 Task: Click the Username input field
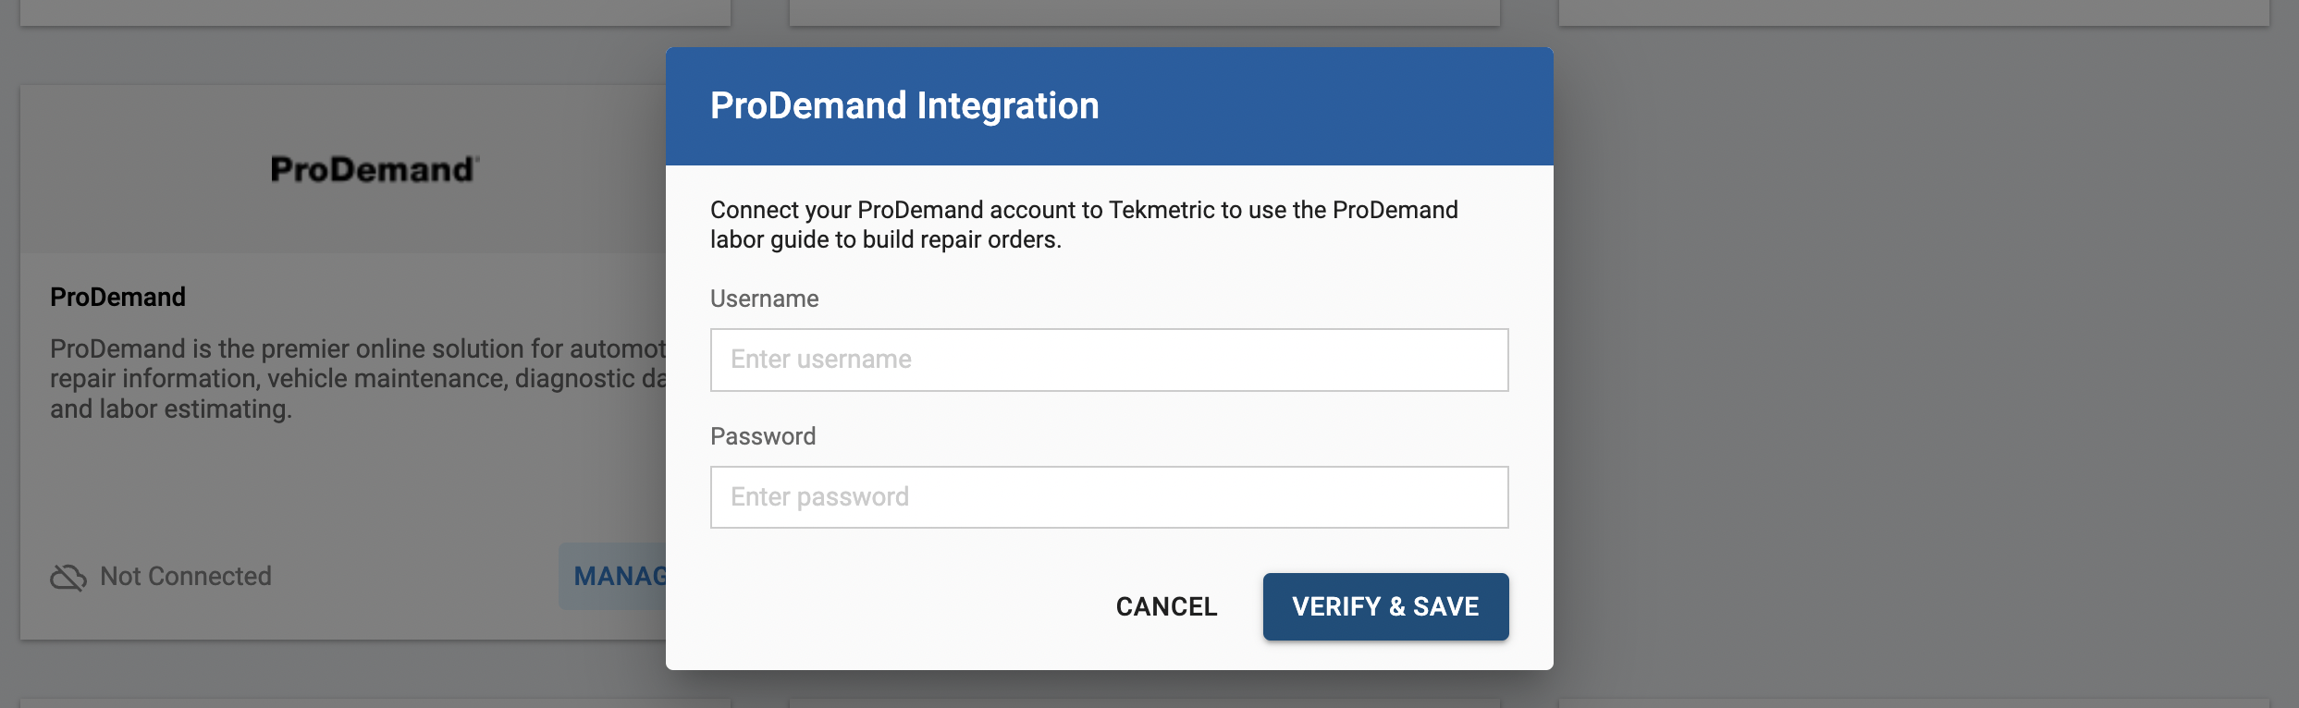point(1109,360)
